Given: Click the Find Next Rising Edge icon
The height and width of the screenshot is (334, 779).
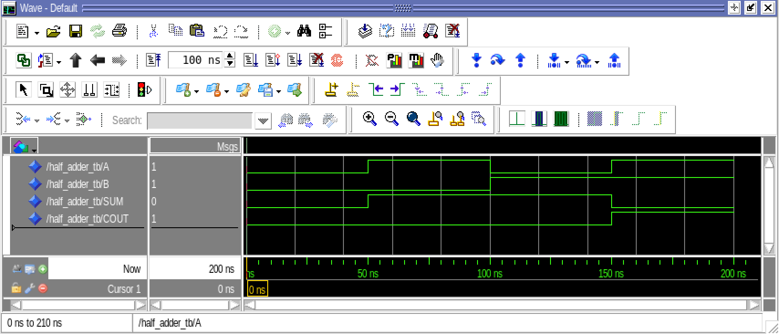Looking at the screenshot, I should point(486,89).
